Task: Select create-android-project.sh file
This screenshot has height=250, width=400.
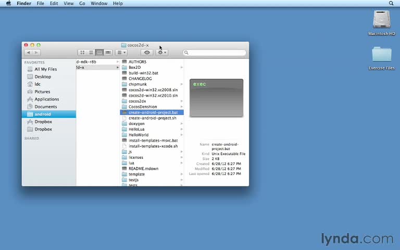Action: click(152, 118)
